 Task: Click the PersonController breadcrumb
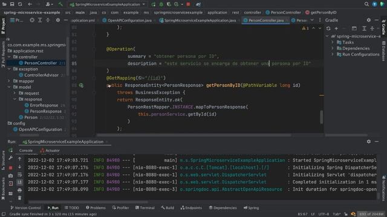point(284,12)
